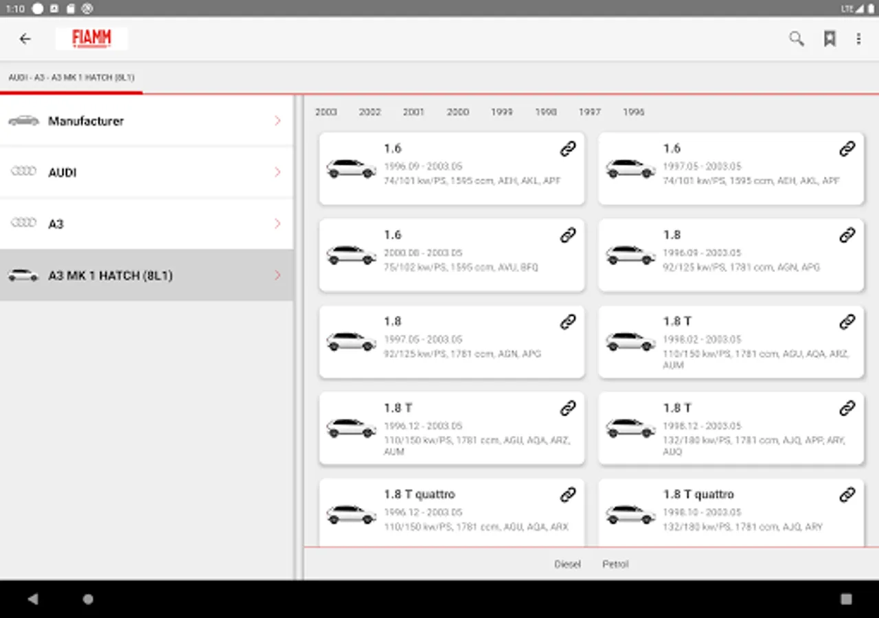Filter by year 2002
The height and width of the screenshot is (618, 879).
(x=370, y=112)
